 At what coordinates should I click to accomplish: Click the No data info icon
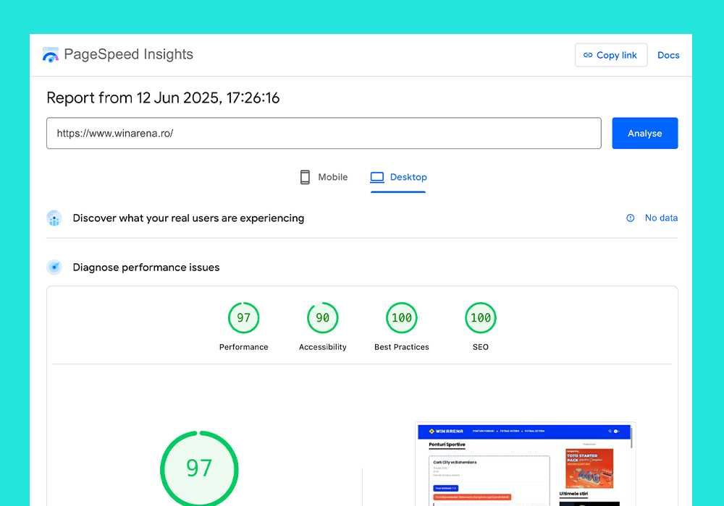pyautogui.click(x=631, y=218)
